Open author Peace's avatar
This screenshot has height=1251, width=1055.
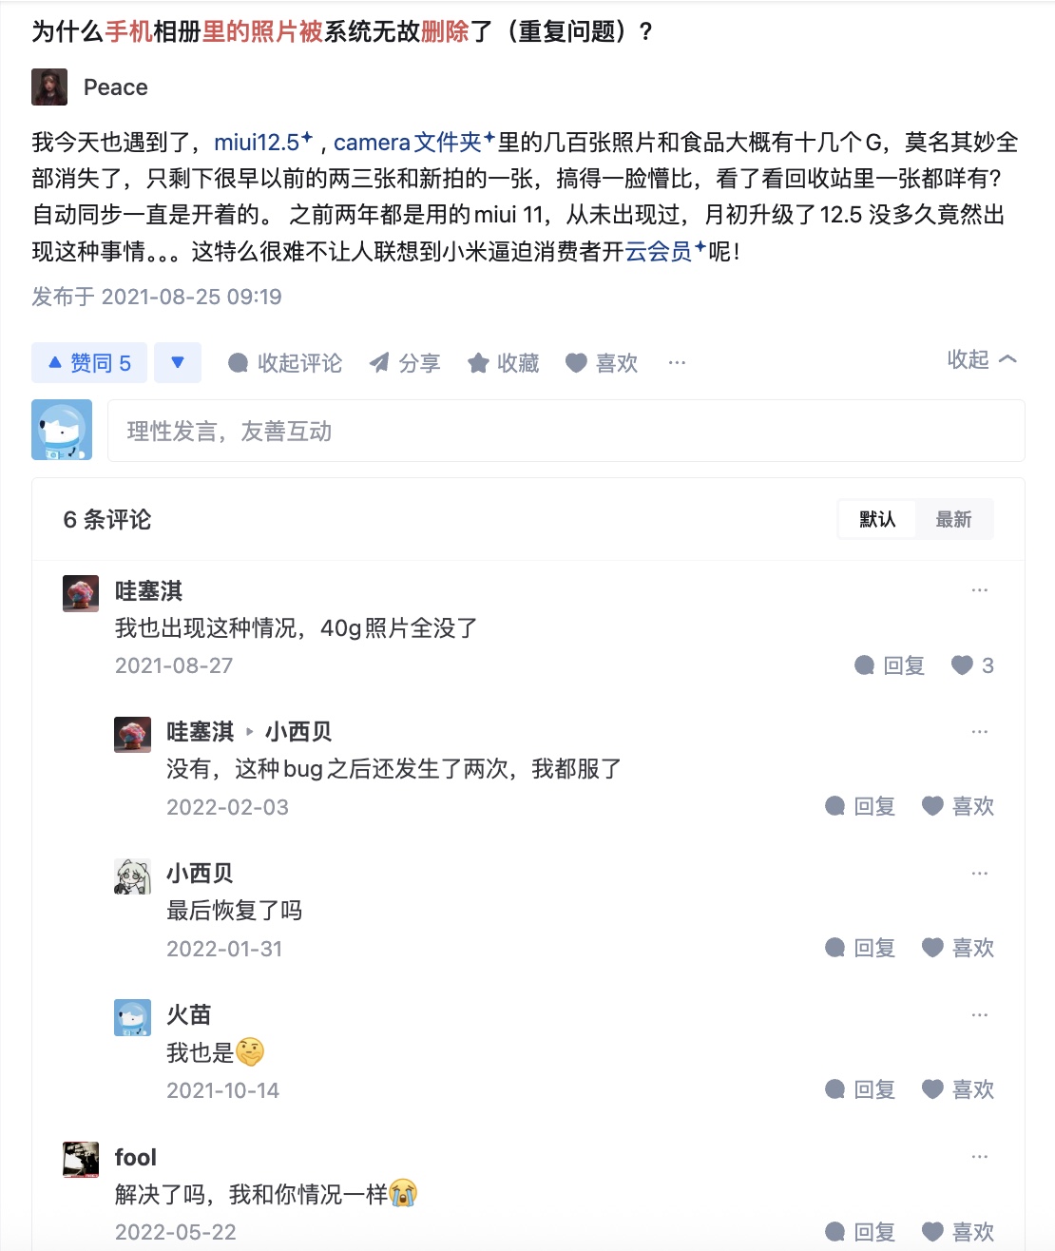49,87
